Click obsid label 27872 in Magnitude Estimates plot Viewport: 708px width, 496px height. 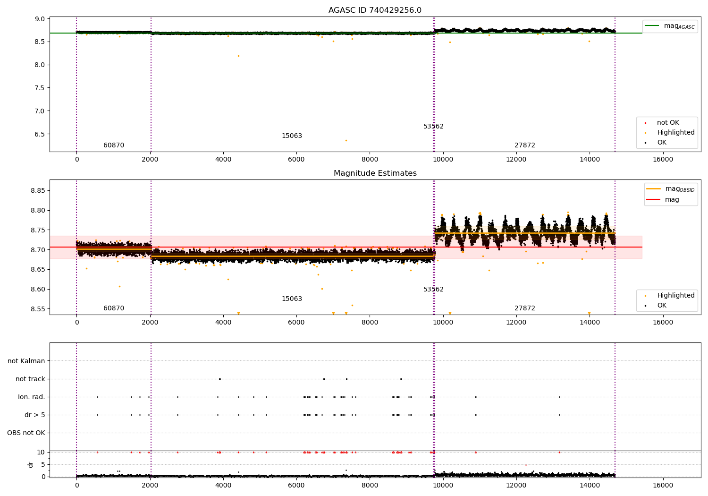[x=525, y=308]
